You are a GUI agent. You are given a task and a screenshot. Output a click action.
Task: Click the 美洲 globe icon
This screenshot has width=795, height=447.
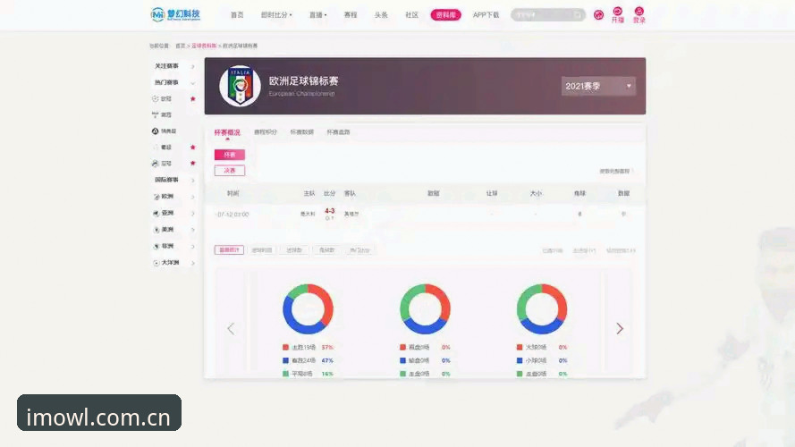point(156,230)
